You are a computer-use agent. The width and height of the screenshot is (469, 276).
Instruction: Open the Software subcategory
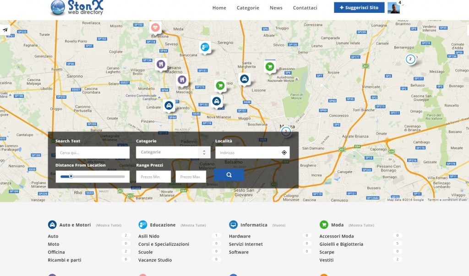(239, 252)
